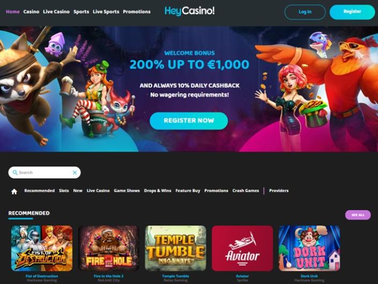
Task: Select the Live Casino top menu item
Action: click(56, 12)
